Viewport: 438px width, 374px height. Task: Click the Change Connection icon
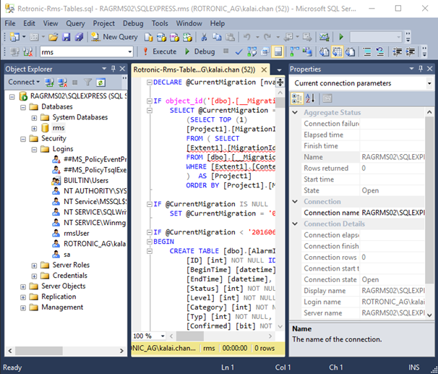click(x=27, y=52)
